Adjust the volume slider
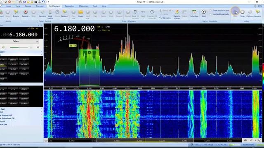Screen dimensions: 264x148 click(x=19, y=48)
